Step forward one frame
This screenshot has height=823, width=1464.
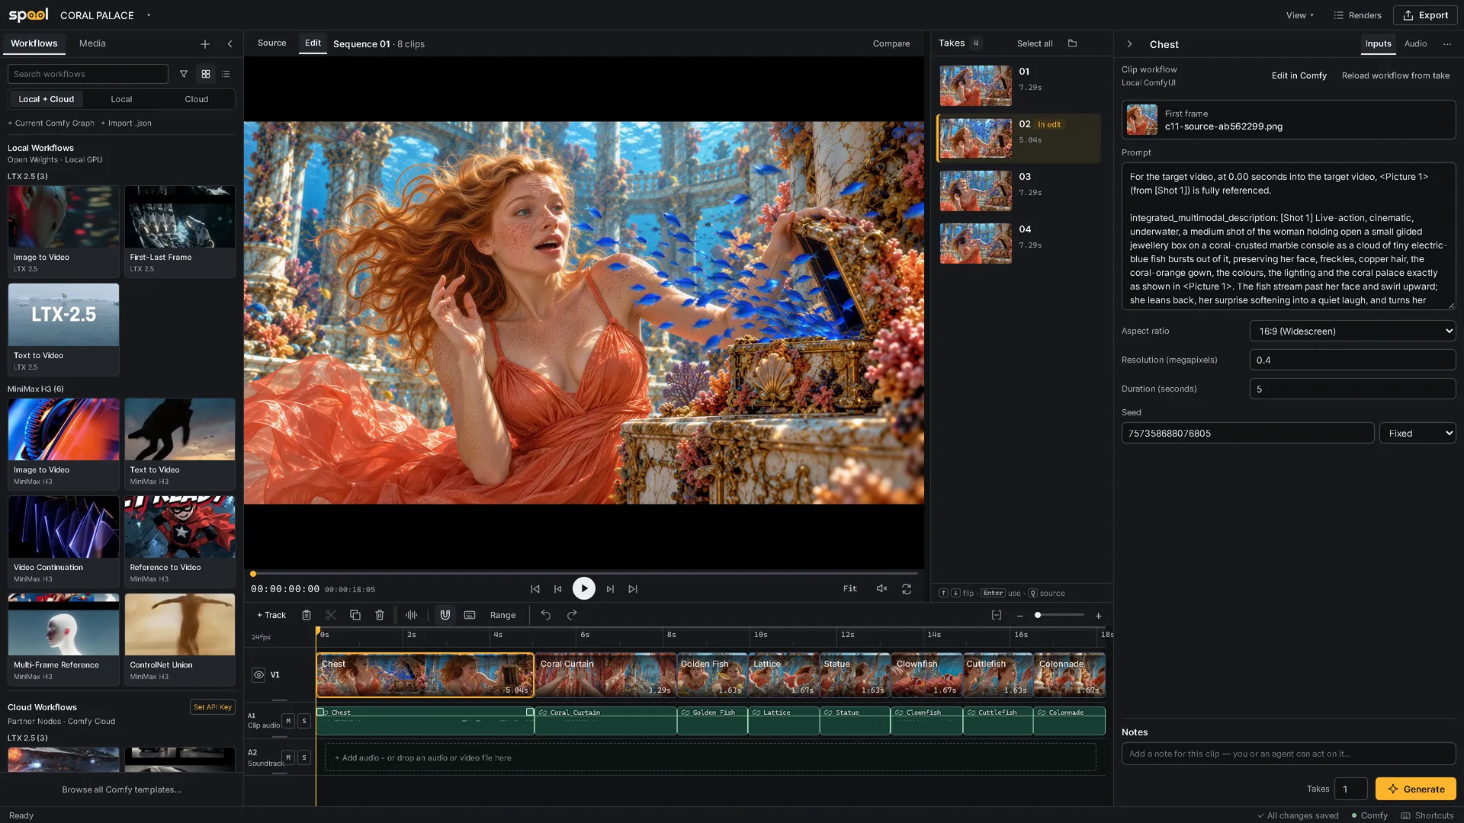pyautogui.click(x=610, y=589)
